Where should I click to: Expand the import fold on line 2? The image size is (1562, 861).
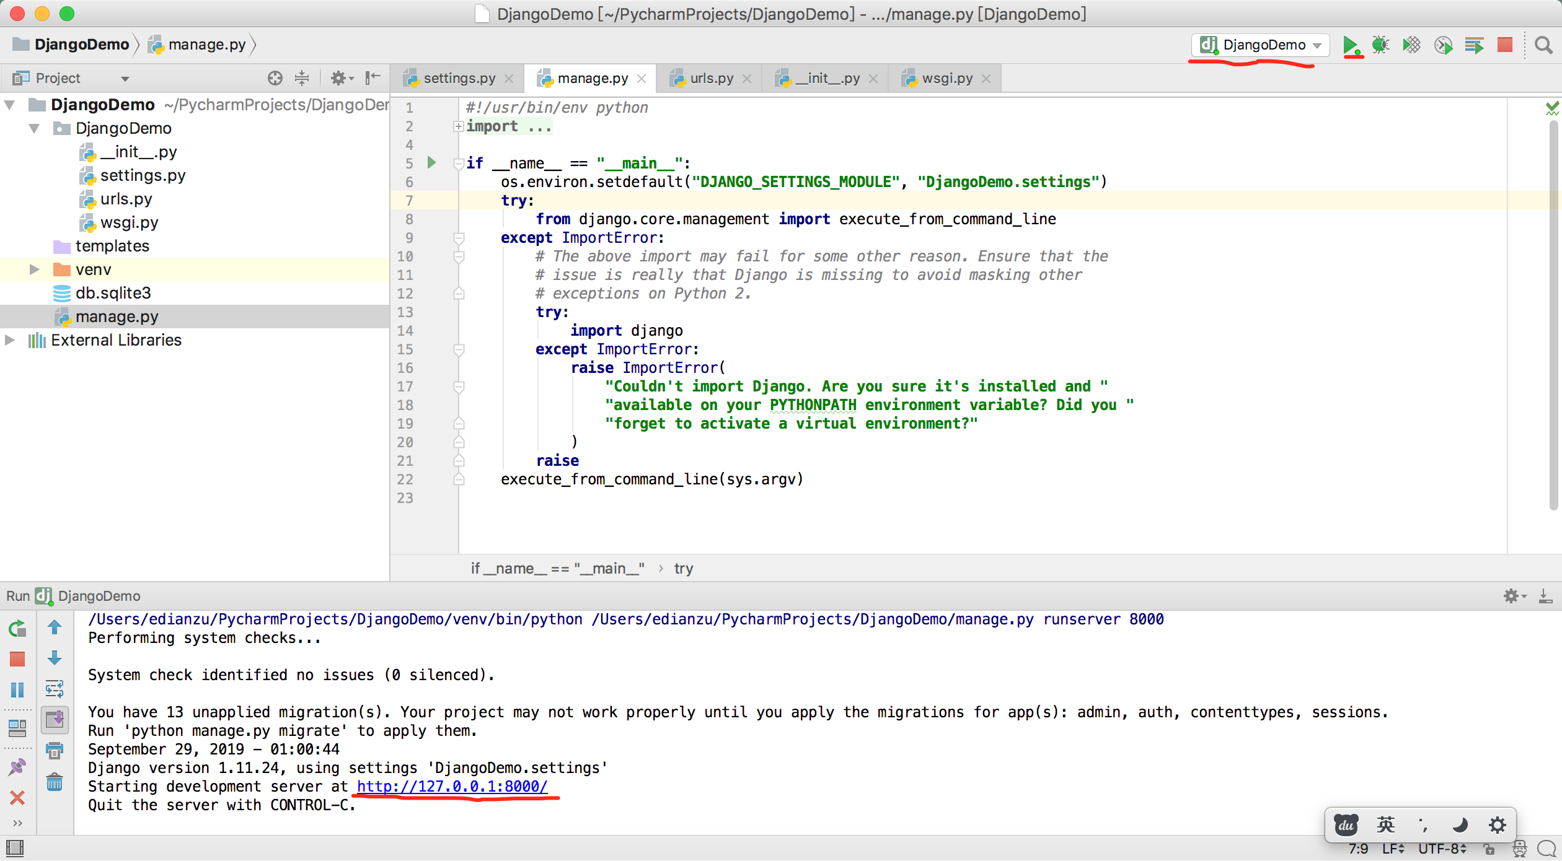point(458,126)
